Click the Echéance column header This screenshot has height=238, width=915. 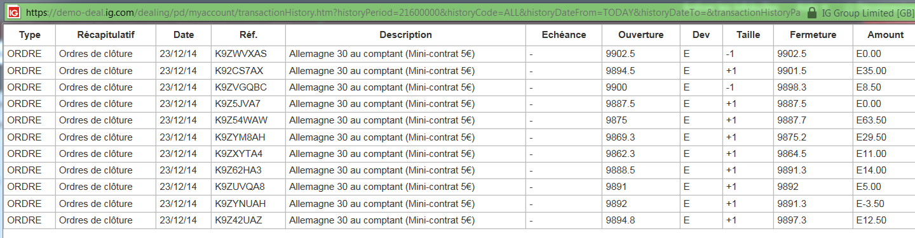pos(564,35)
